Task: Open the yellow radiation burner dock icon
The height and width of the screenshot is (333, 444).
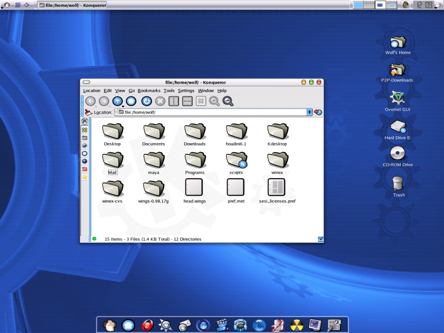Action: (297, 325)
